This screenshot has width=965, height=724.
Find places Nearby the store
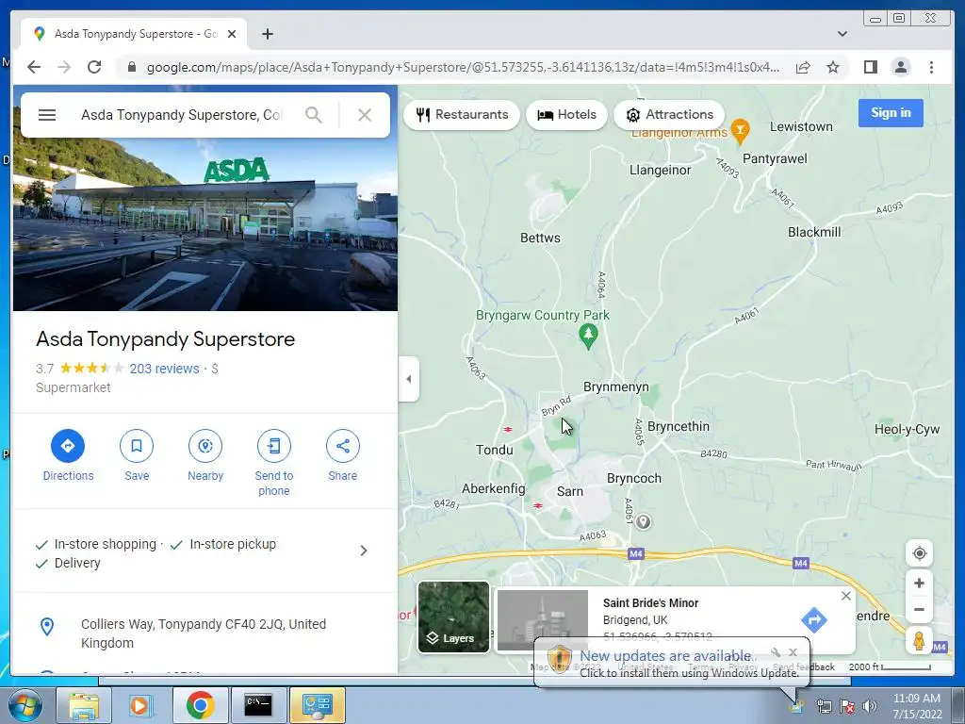[204, 446]
